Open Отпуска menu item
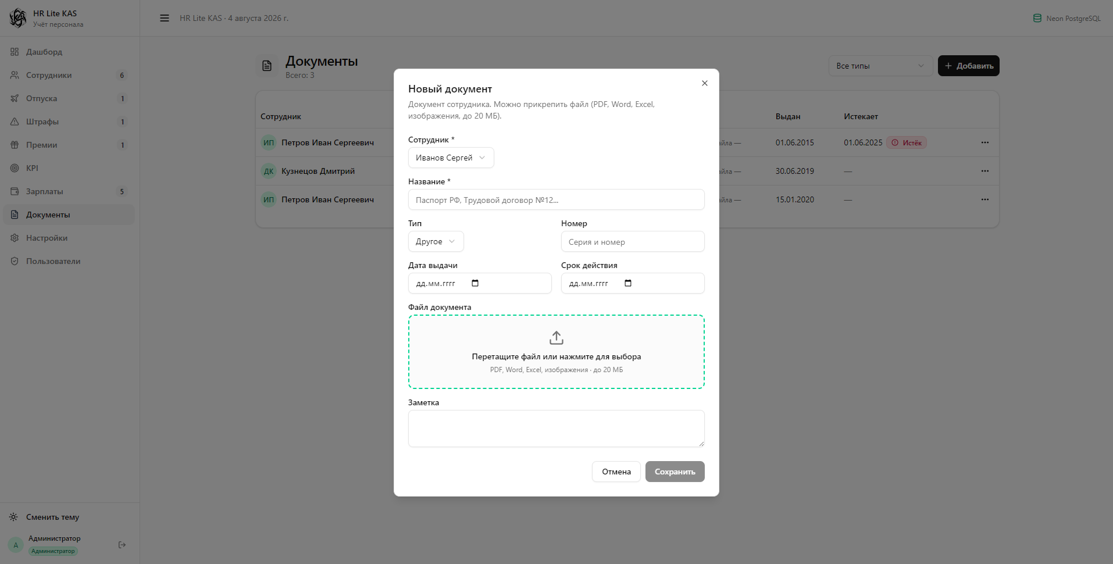This screenshot has height=564, width=1113. 69,98
